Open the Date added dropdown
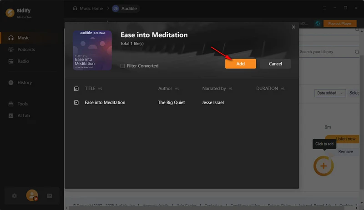This screenshot has height=210, width=364. click(x=330, y=93)
